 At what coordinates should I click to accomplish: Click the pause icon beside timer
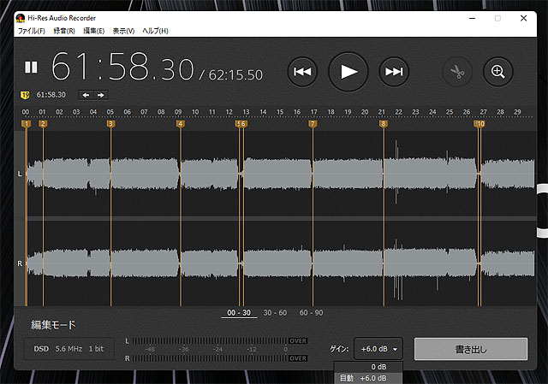[31, 67]
